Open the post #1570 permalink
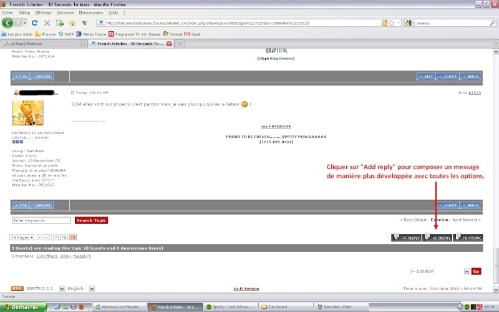499x312 pixels. [x=475, y=92]
